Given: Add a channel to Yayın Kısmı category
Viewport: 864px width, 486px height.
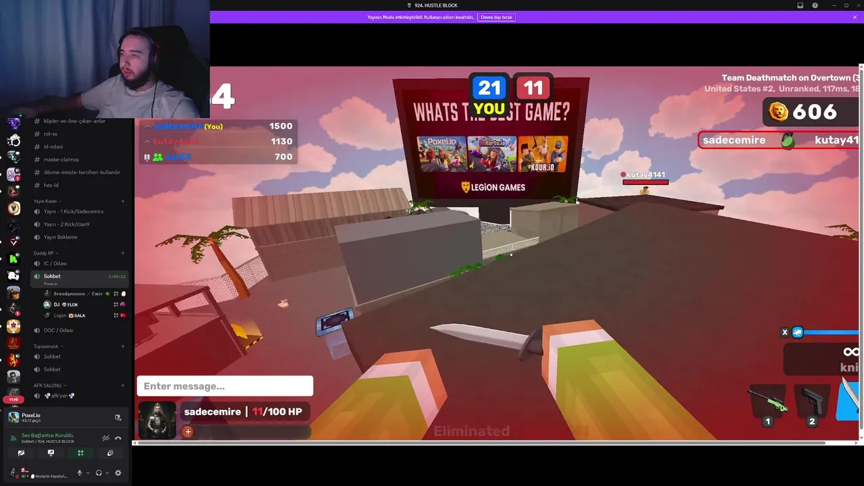Looking at the screenshot, I should 123,201.
